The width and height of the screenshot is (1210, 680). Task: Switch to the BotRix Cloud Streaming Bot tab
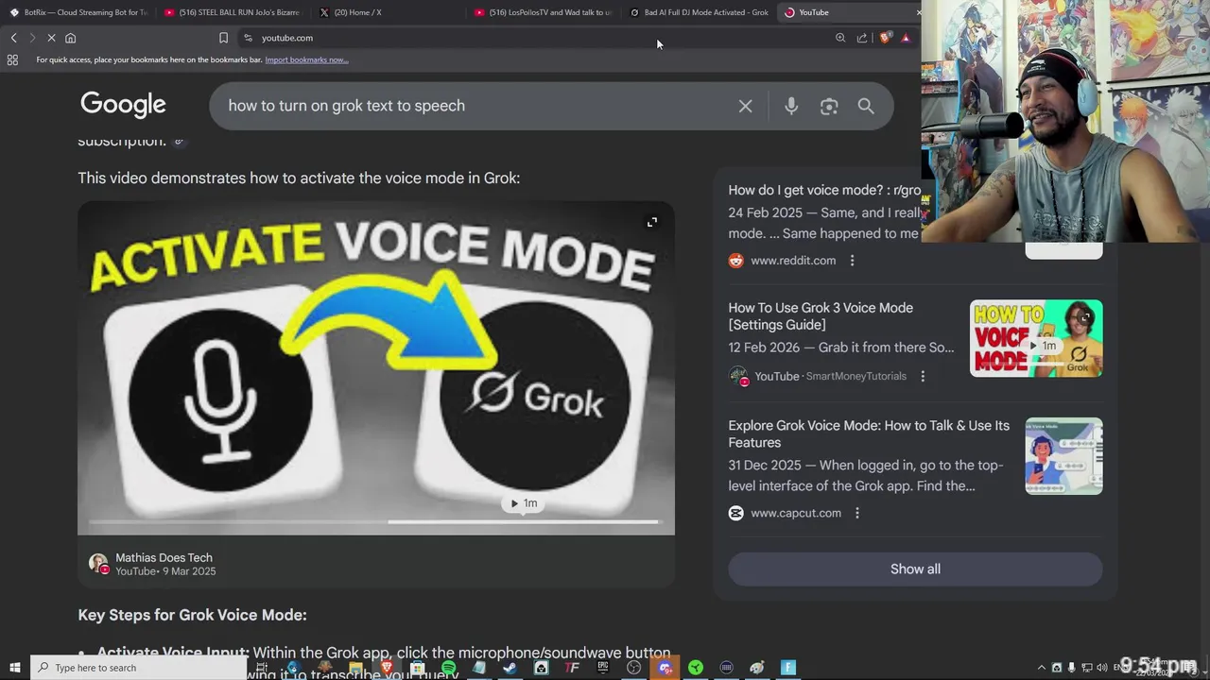point(78,12)
